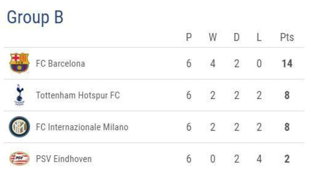
Task: Click the D draws column header
Action: point(236,38)
